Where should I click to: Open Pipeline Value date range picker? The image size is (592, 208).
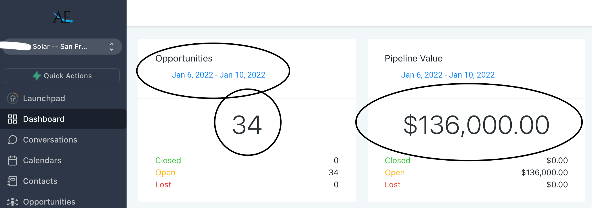pos(448,75)
